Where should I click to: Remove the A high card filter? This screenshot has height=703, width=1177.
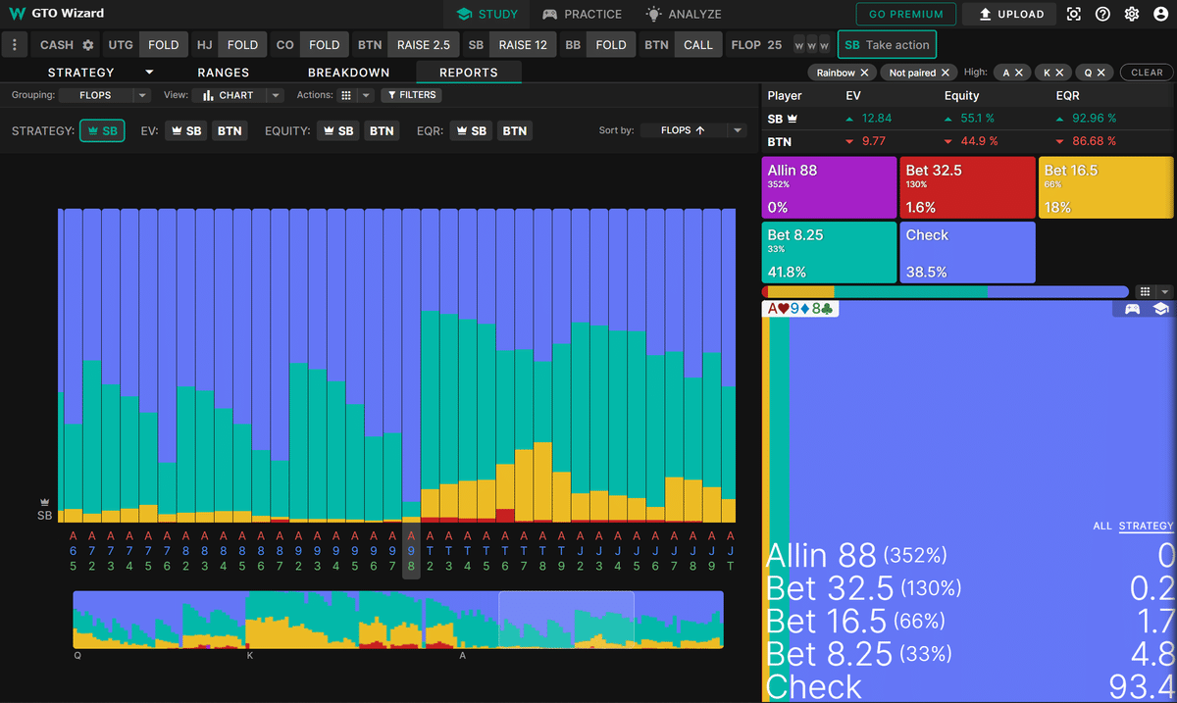point(1018,73)
